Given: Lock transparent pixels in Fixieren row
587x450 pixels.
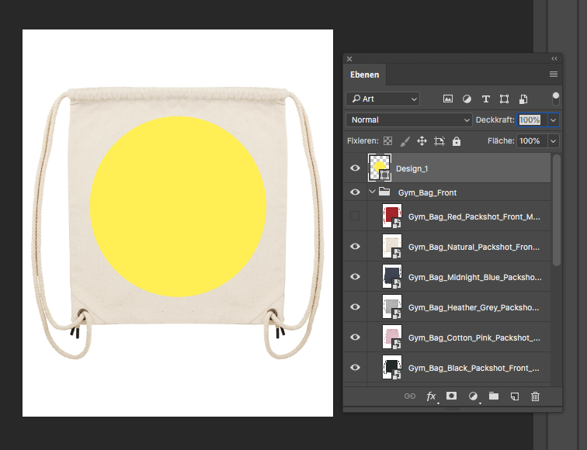Looking at the screenshot, I should tap(387, 141).
